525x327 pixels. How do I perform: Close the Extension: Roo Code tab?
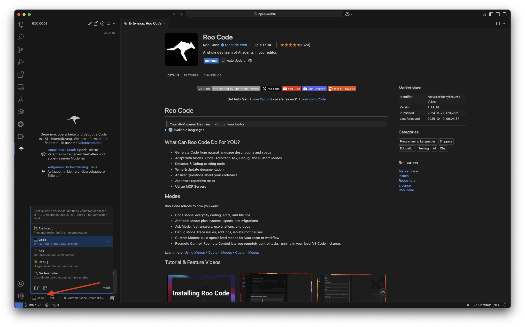[x=165, y=23]
